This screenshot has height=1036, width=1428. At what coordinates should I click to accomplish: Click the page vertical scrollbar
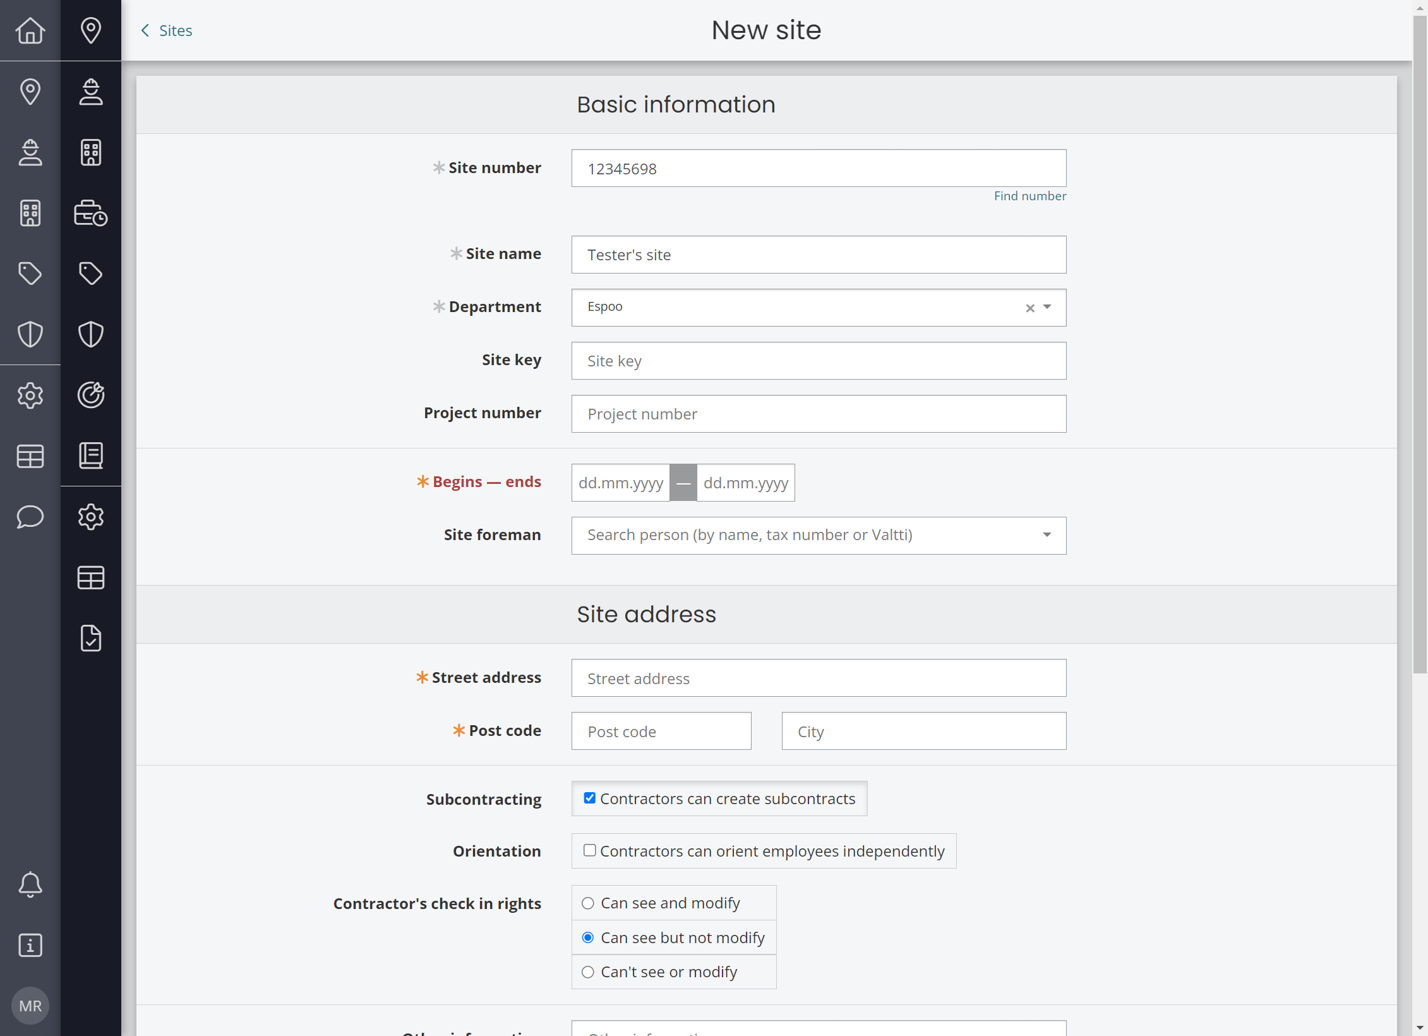click(x=1420, y=344)
